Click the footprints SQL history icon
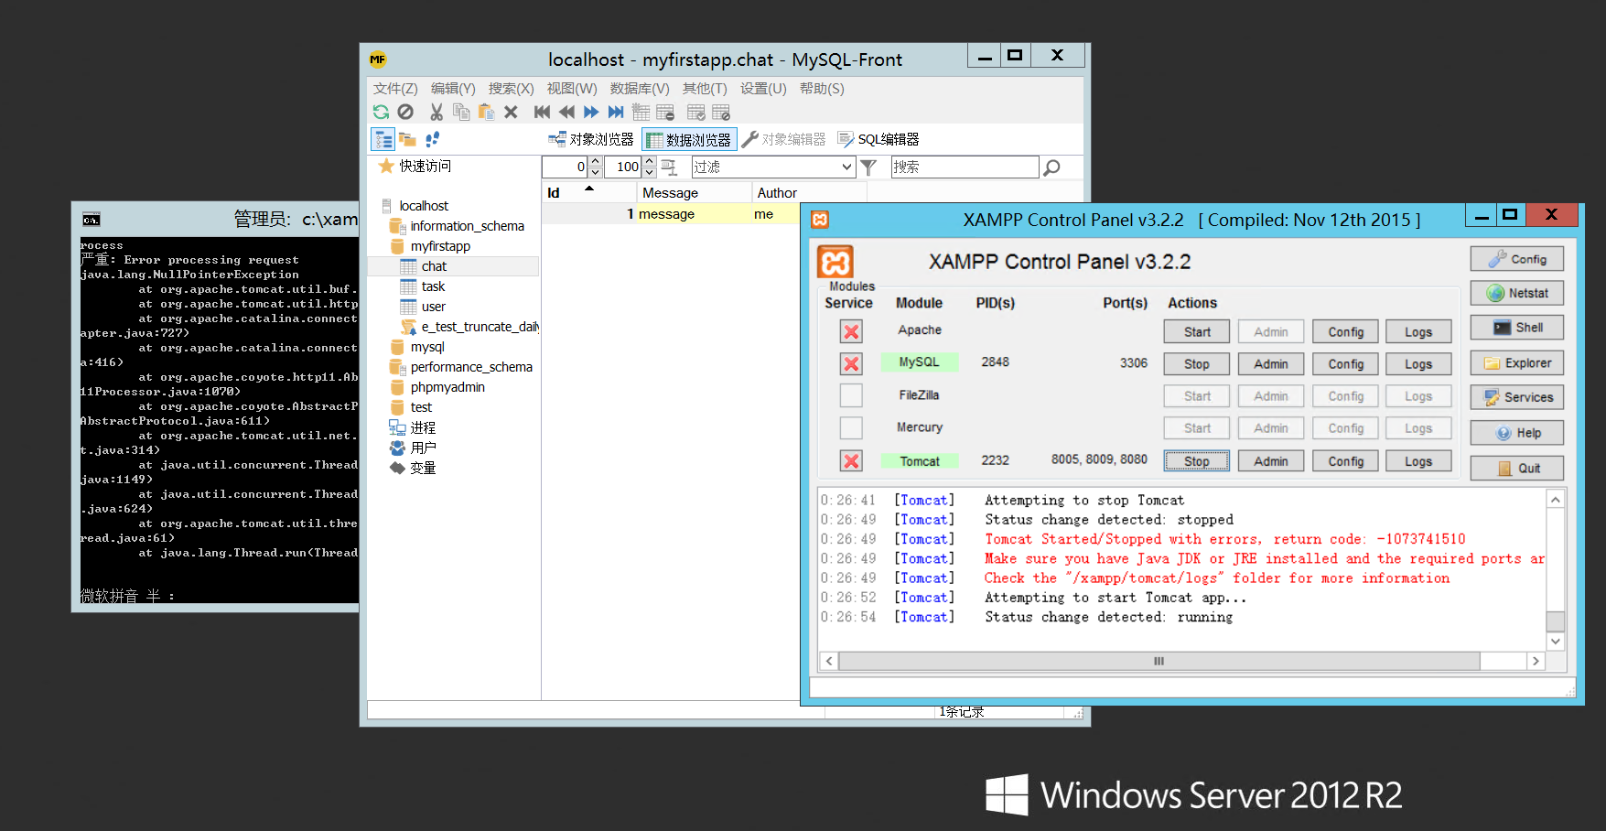 (432, 139)
